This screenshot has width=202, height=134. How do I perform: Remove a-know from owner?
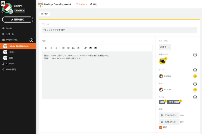click(x=195, y=76)
